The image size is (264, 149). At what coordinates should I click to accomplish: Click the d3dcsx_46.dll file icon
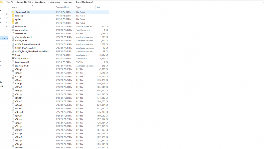13,41
